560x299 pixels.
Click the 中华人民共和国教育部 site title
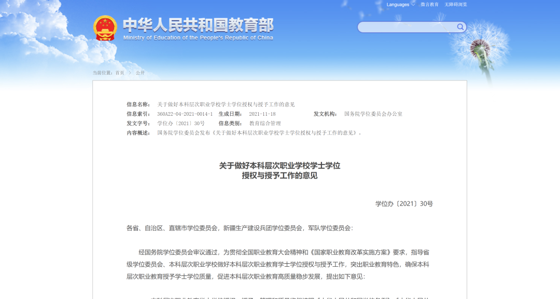pos(198,25)
